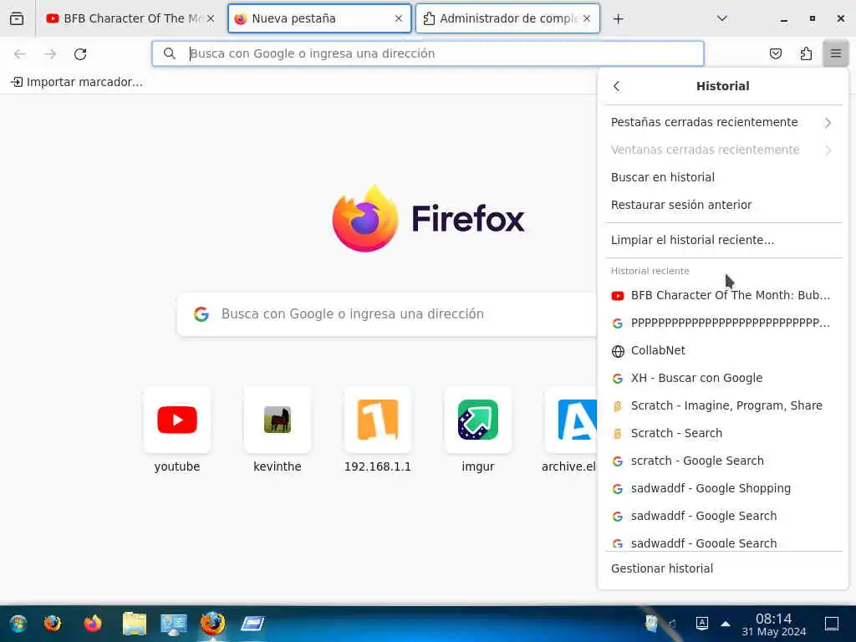Switch to the Administrador de complementos tab

point(507,18)
